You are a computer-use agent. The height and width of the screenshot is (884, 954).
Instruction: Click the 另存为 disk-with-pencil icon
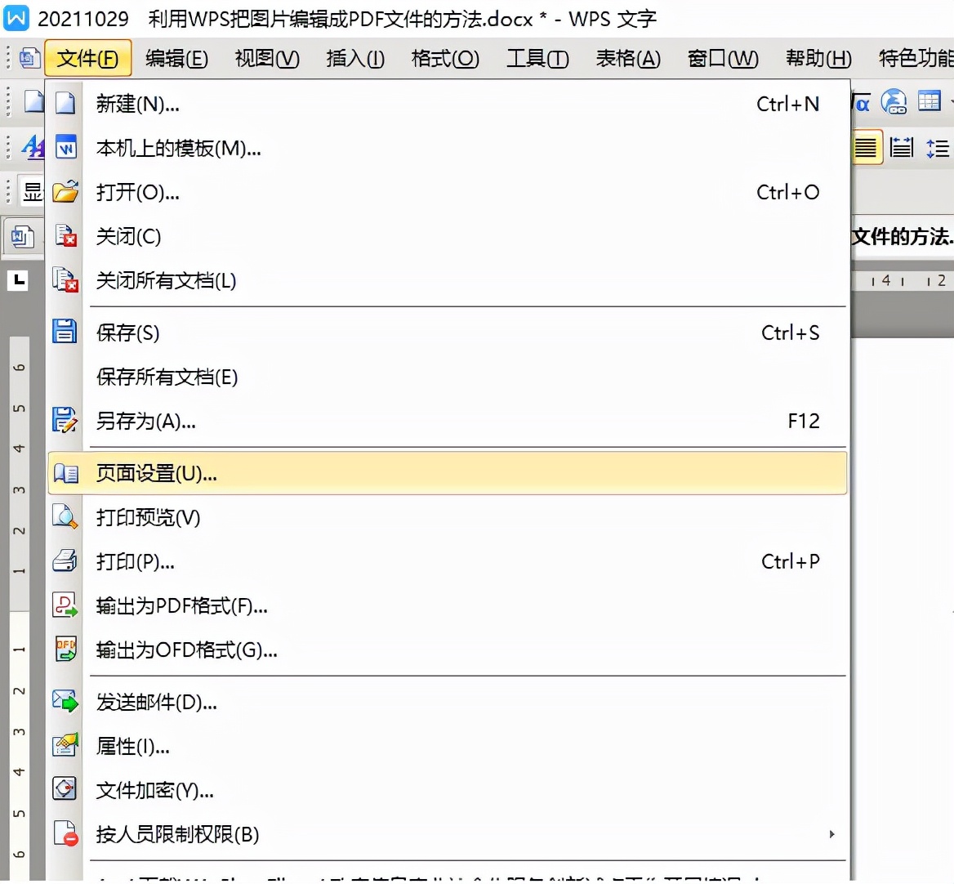coord(65,421)
